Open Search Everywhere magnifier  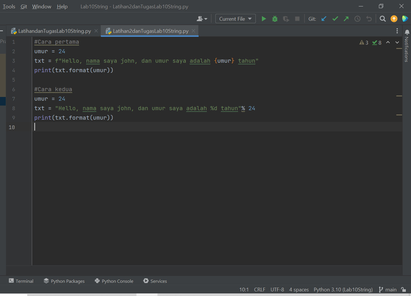coord(383,18)
